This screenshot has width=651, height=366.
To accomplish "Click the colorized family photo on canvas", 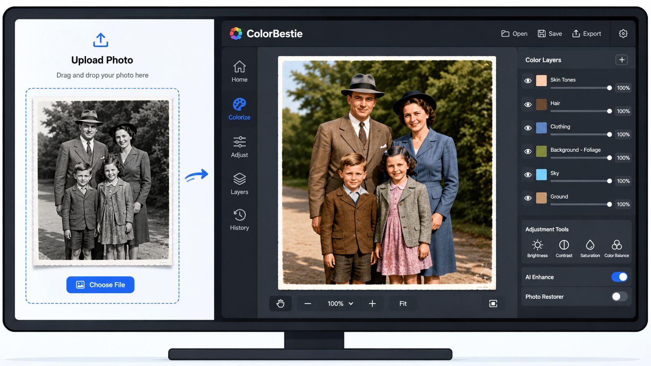I will pyautogui.click(x=387, y=173).
